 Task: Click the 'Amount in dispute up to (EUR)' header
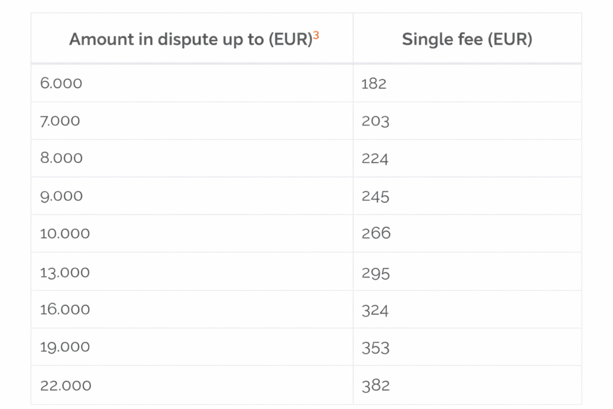[x=190, y=39]
